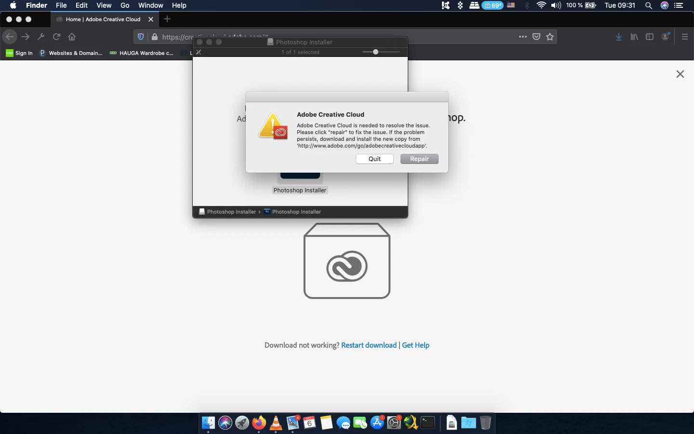Open Finder from the Dock
Image resolution: width=694 pixels, height=434 pixels.
click(x=208, y=423)
